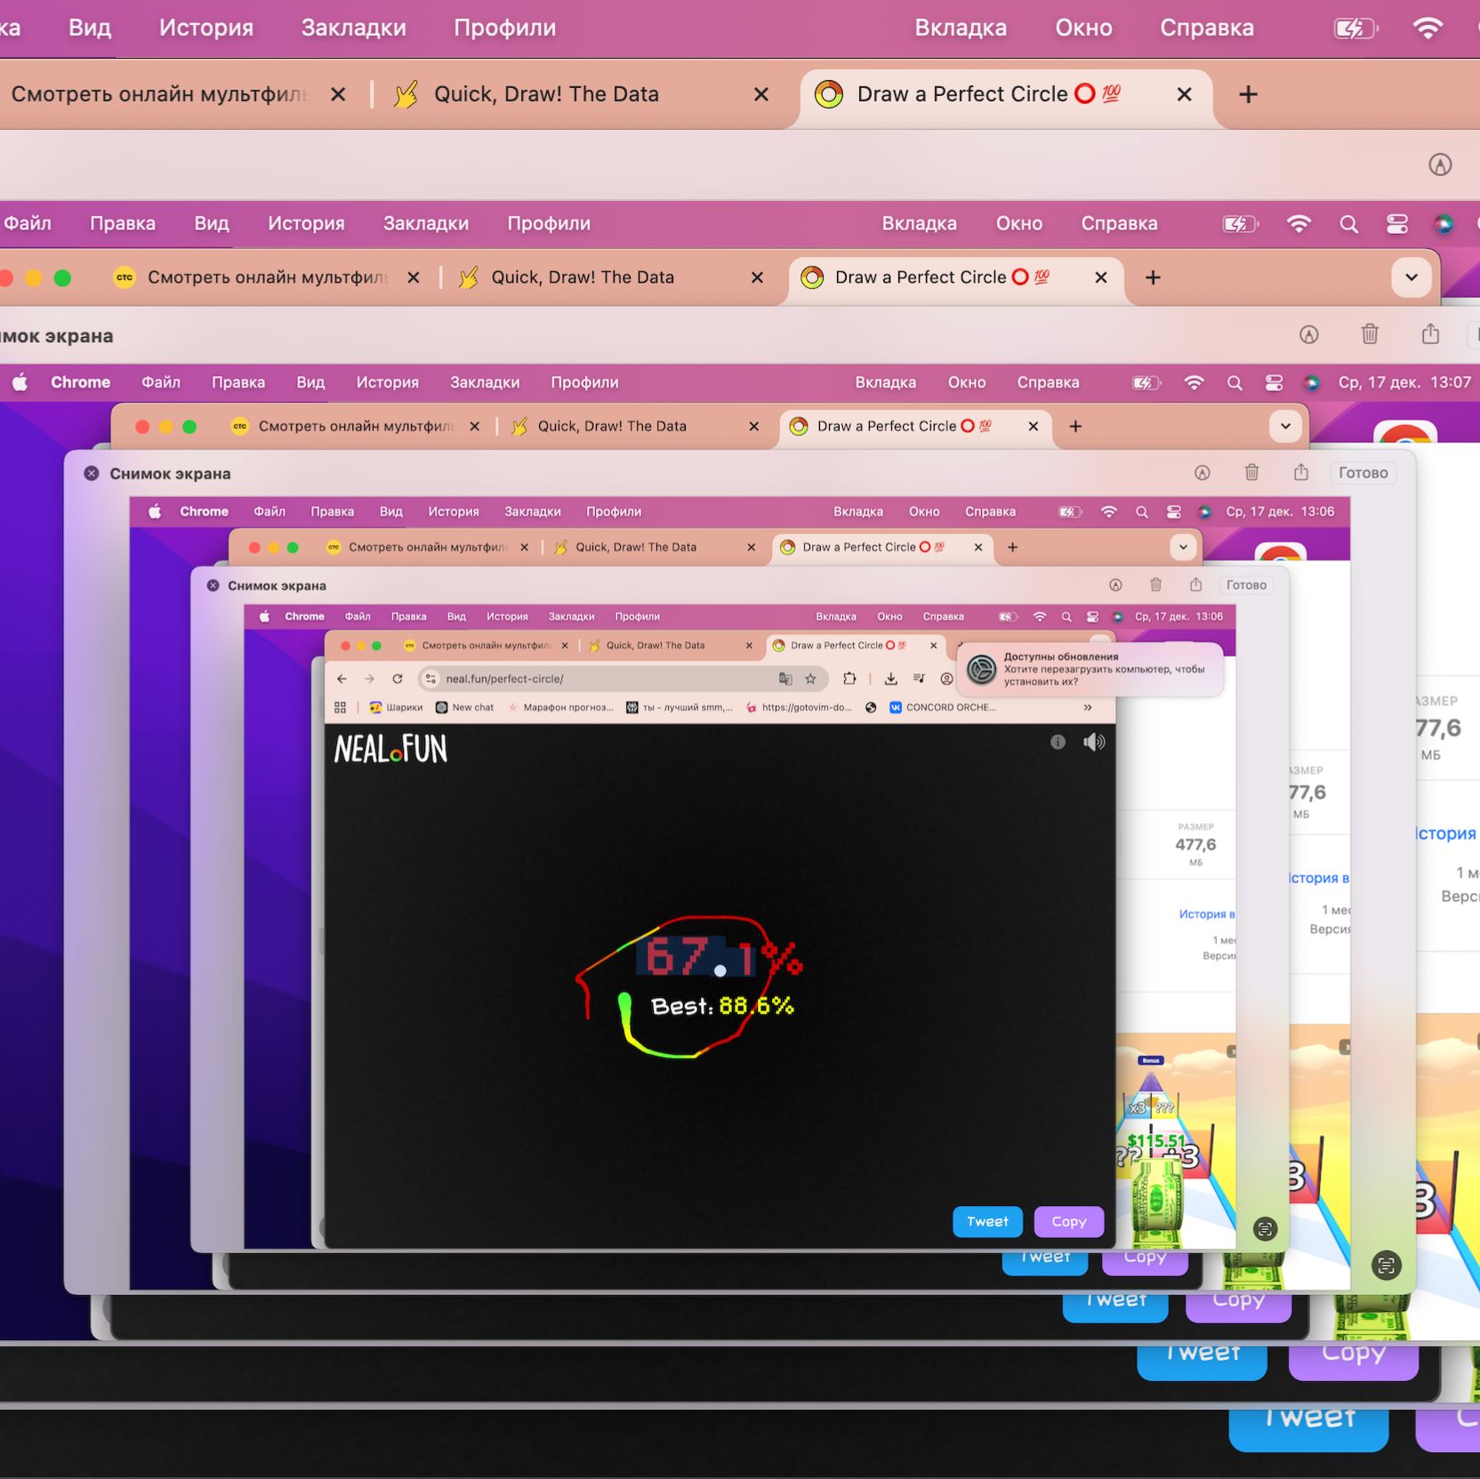Open "Доступны обновления" update notification
The image size is (1480, 1479).
pyautogui.click(x=1090, y=669)
